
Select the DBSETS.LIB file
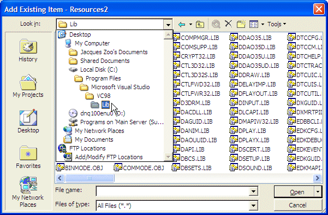tap(192, 168)
